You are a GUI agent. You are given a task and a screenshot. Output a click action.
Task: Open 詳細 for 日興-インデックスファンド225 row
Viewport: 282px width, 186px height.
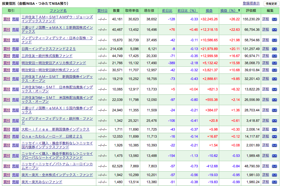click(x=266, y=49)
